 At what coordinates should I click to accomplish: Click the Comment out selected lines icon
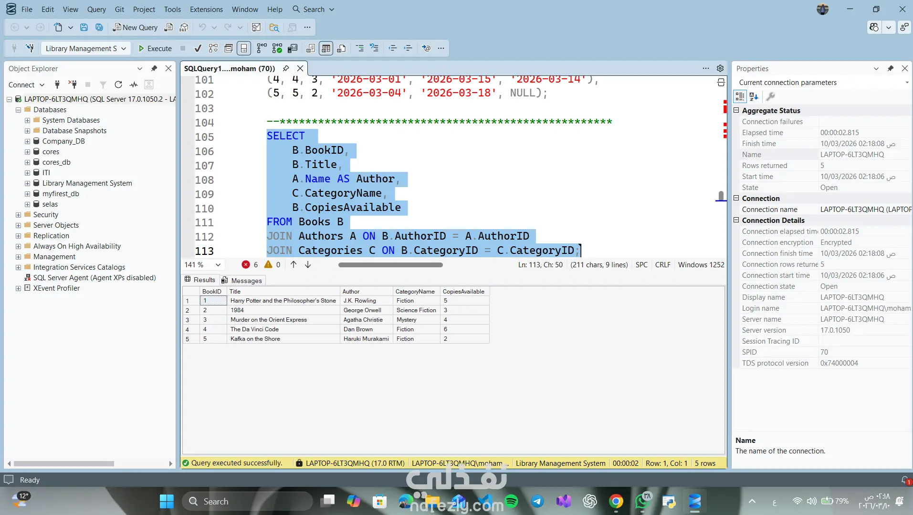(x=360, y=48)
